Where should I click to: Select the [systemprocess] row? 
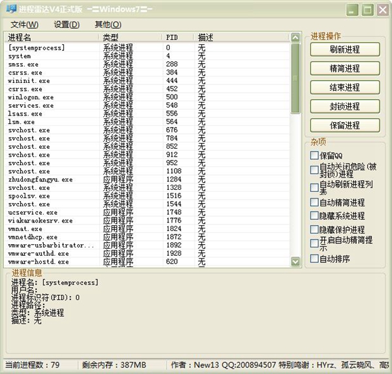coord(147,48)
